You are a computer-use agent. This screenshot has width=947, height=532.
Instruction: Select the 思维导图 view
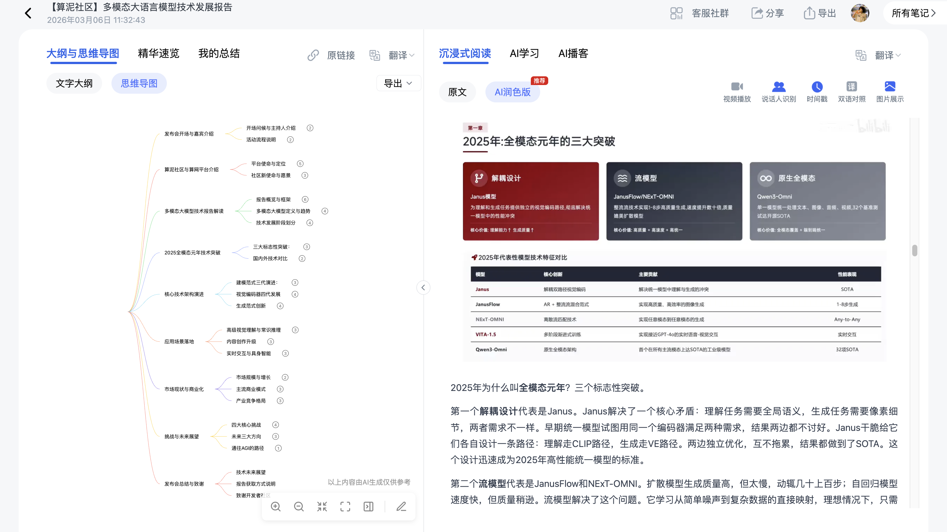[x=139, y=83]
